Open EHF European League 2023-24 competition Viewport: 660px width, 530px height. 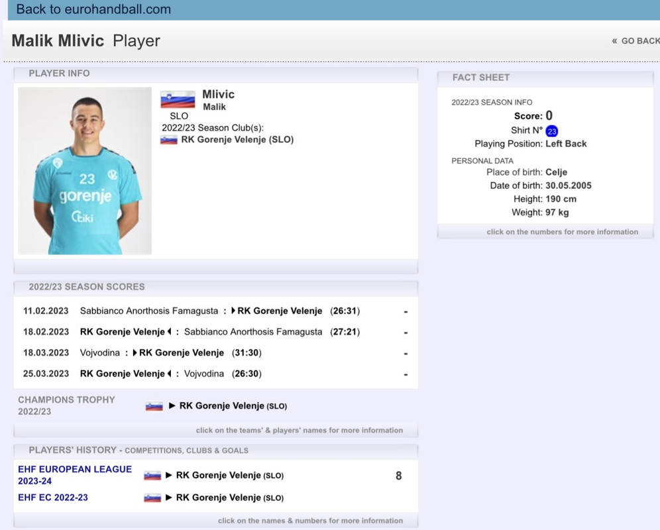[74, 475]
